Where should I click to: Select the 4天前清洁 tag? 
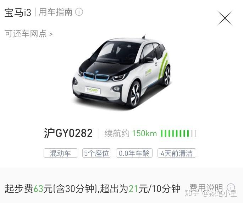[177, 153]
